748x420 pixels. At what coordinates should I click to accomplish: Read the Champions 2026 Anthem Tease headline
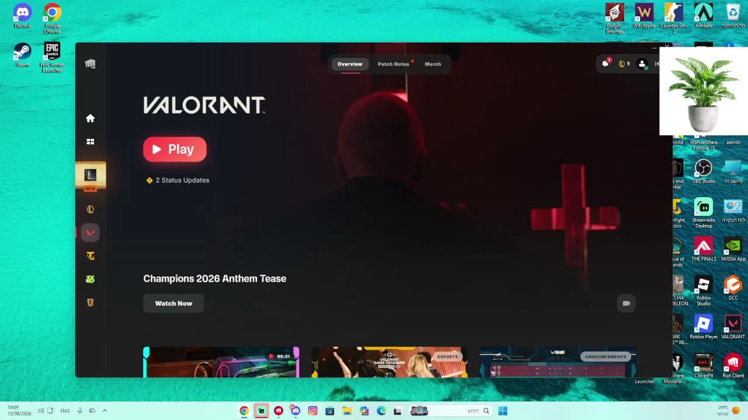(214, 279)
